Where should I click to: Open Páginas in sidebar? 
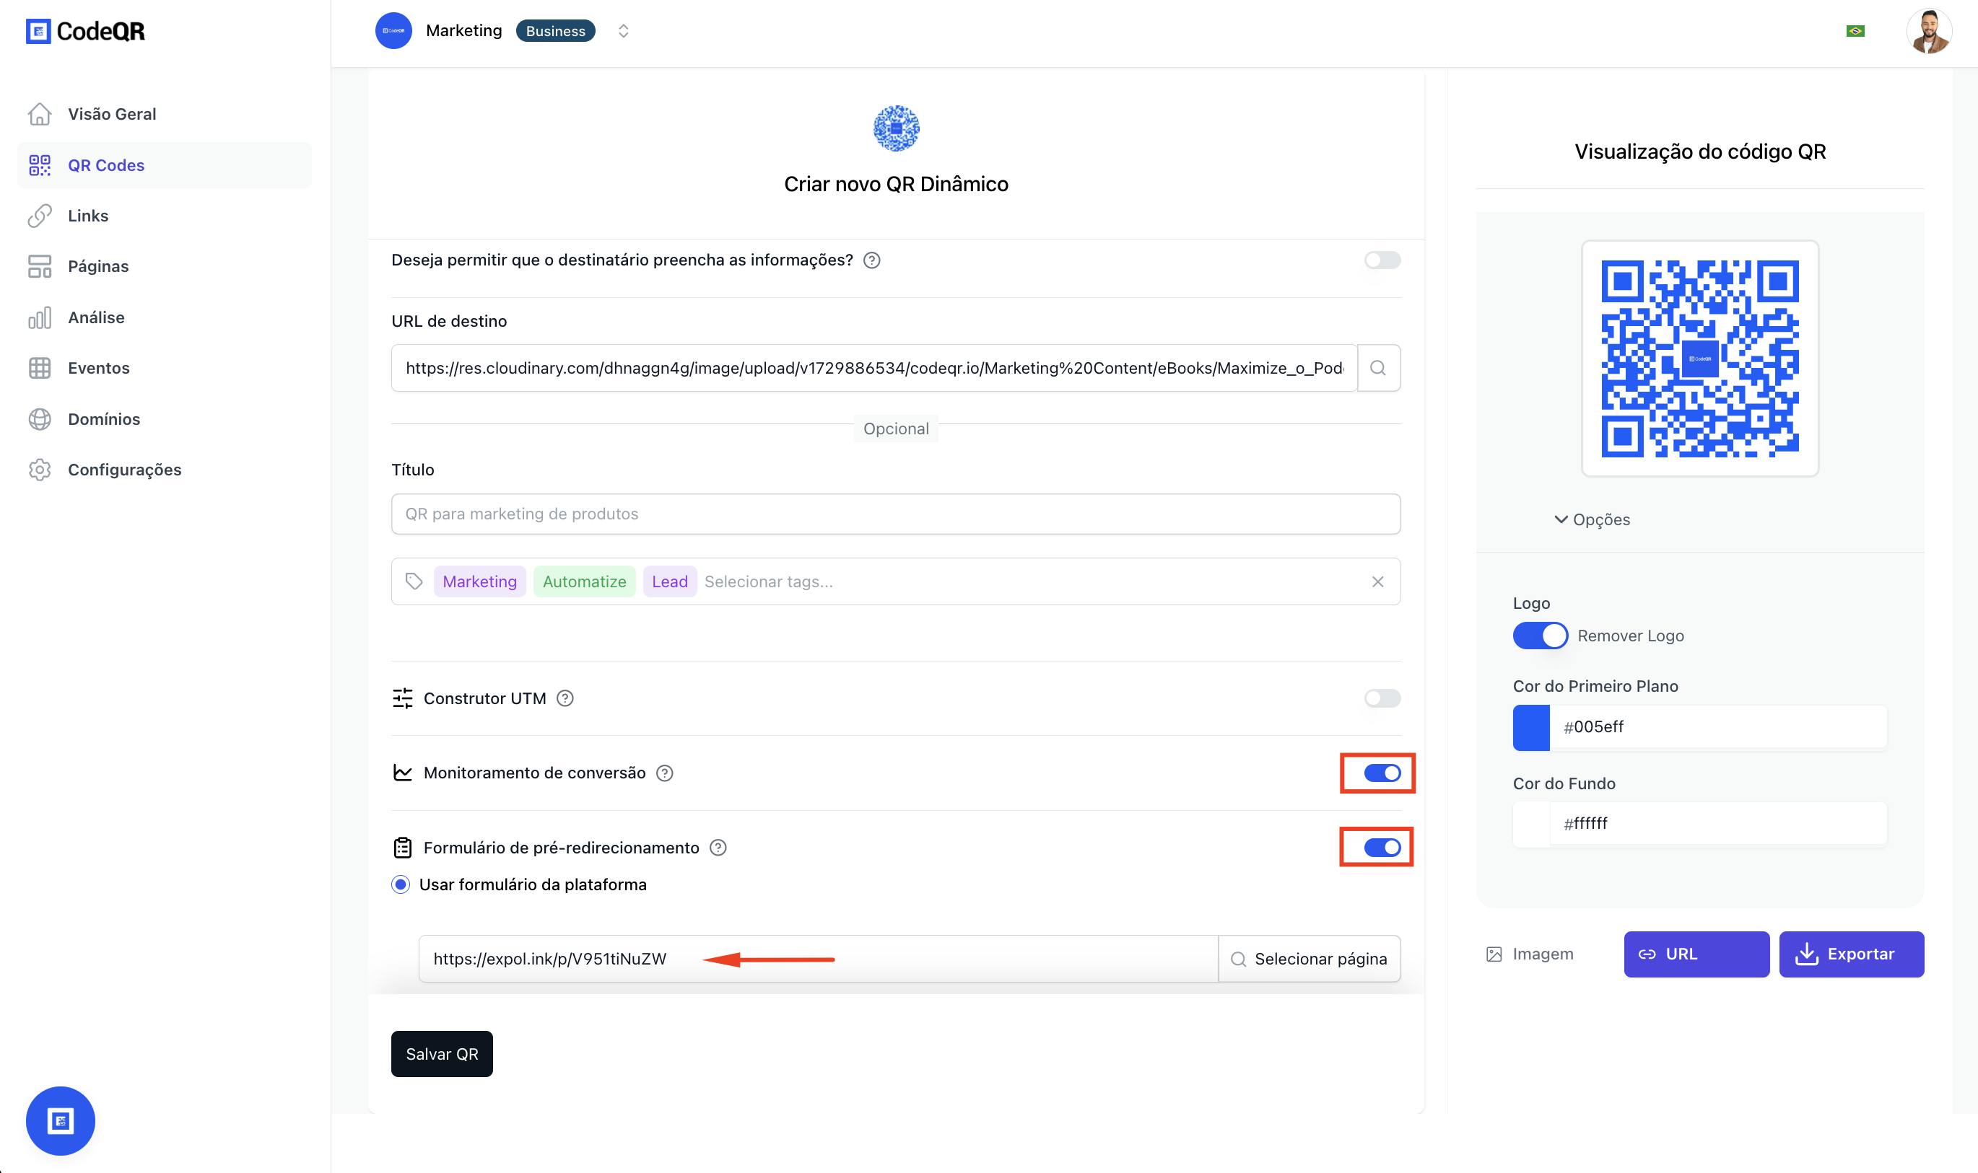tap(164, 266)
